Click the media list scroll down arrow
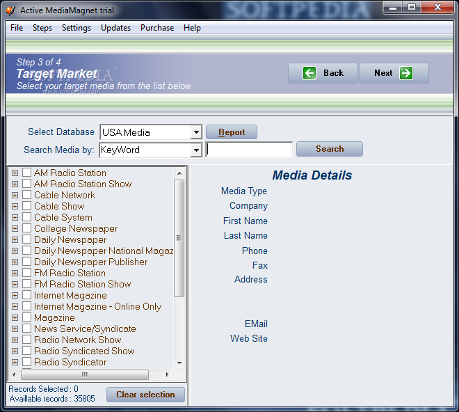Screen dimensions: 459x412 coord(179,363)
